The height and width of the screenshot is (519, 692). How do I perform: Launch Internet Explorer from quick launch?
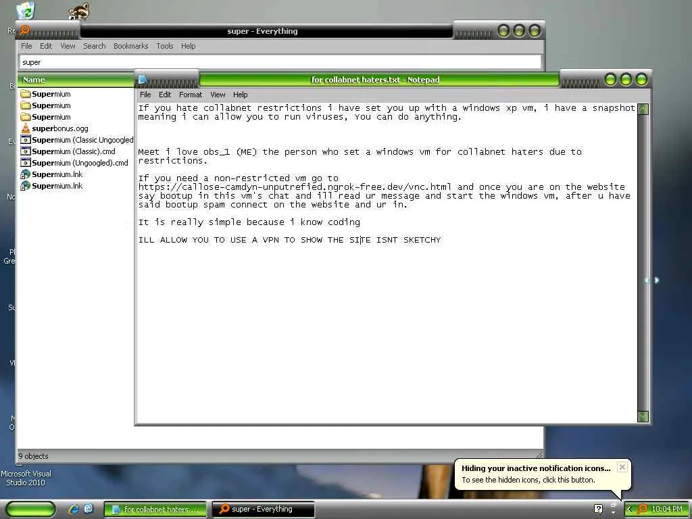[x=74, y=509]
